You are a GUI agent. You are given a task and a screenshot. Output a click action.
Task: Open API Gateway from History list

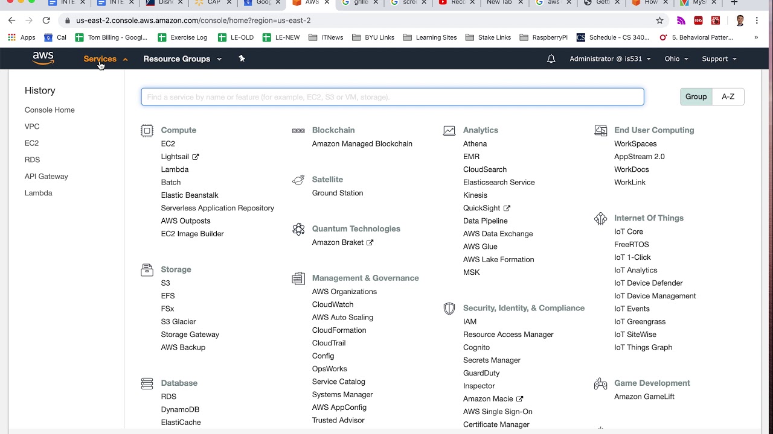tap(47, 177)
